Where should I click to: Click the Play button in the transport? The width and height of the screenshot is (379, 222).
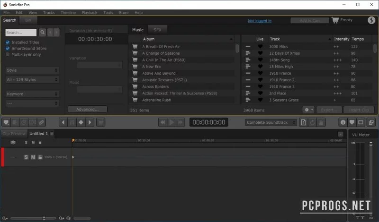(x=171, y=122)
